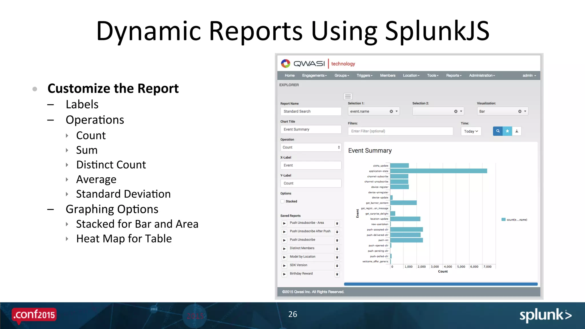
Task: Open the Today time range dropdown
Action: (x=471, y=131)
